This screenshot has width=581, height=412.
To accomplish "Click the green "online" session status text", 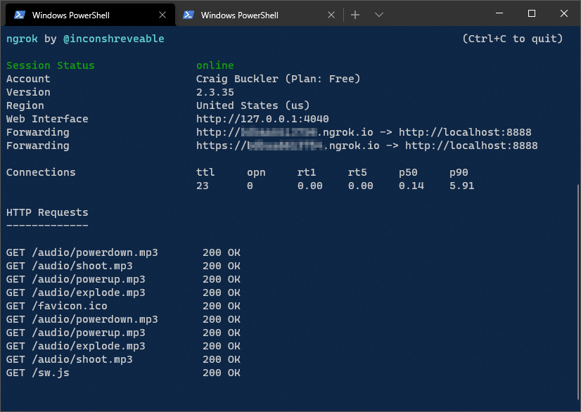I will point(215,65).
